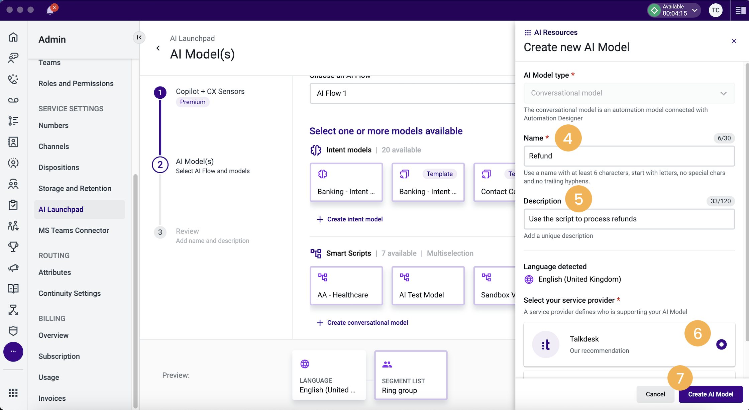Open the AI Flow 1 dropdown
749x410 pixels.
pyautogui.click(x=412, y=93)
